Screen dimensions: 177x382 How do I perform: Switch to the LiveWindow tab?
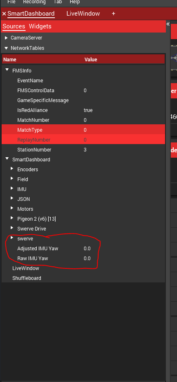(83, 14)
